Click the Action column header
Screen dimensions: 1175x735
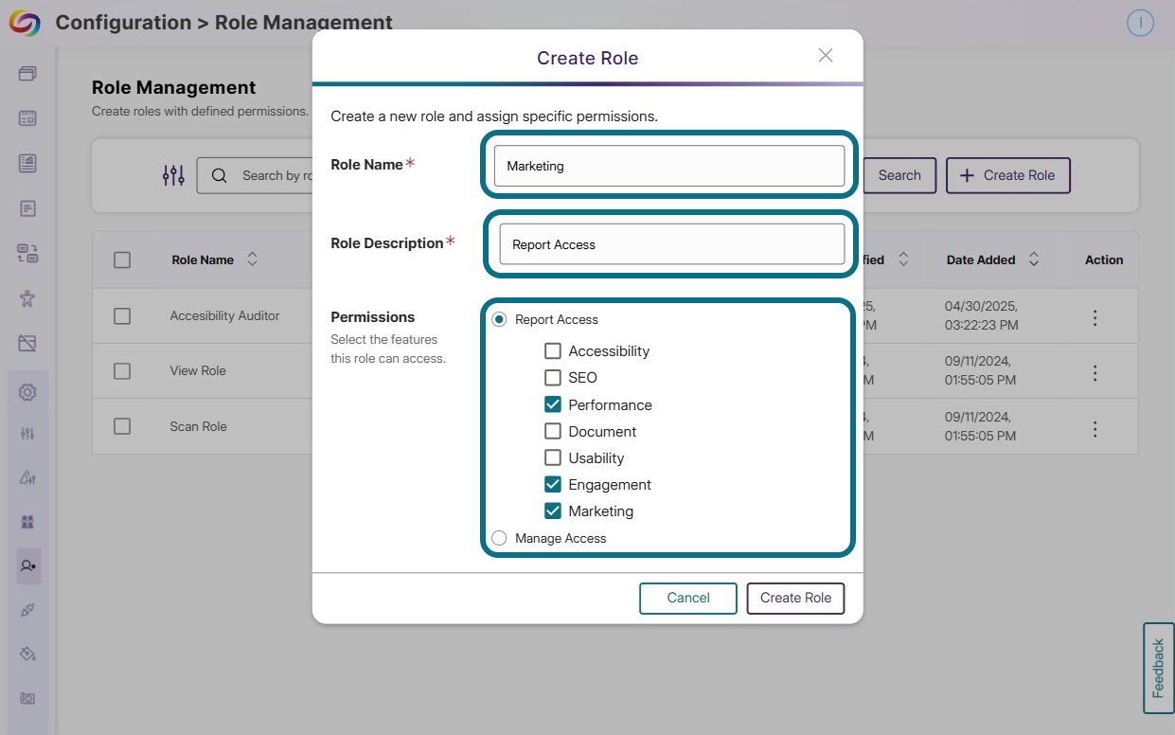pos(1104,260)
